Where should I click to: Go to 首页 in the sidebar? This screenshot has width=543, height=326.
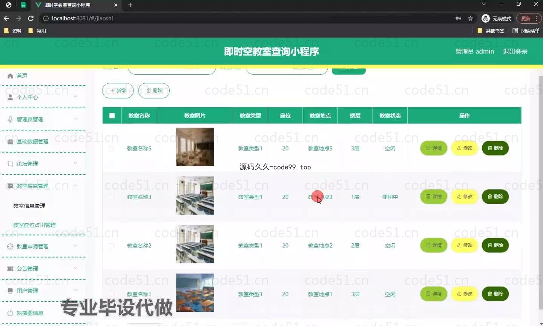coord(43,75)
